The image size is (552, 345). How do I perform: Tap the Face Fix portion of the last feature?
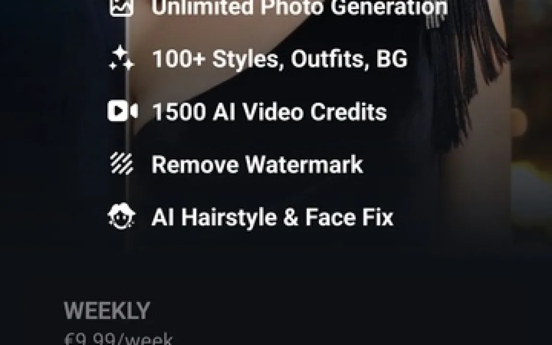click(x=349, y=217)
